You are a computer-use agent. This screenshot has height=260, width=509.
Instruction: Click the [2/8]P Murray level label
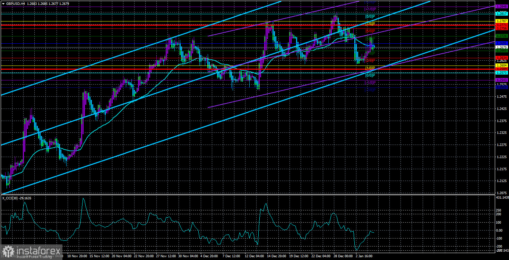(370, 60)
